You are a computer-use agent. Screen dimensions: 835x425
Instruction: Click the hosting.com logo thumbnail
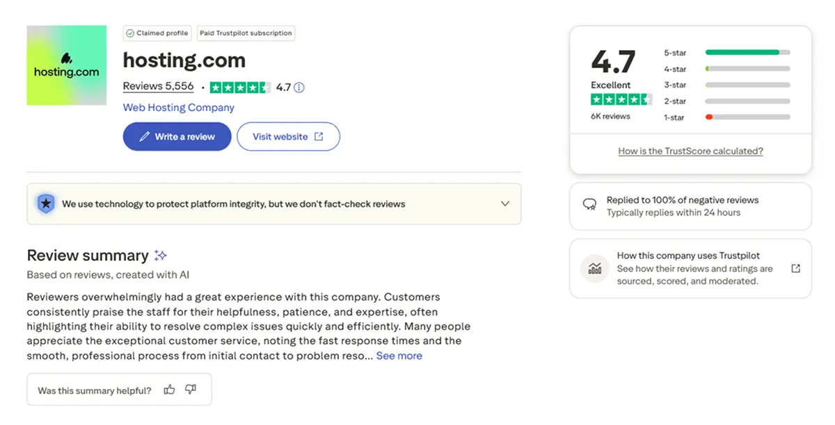click(x=66, y=65)
